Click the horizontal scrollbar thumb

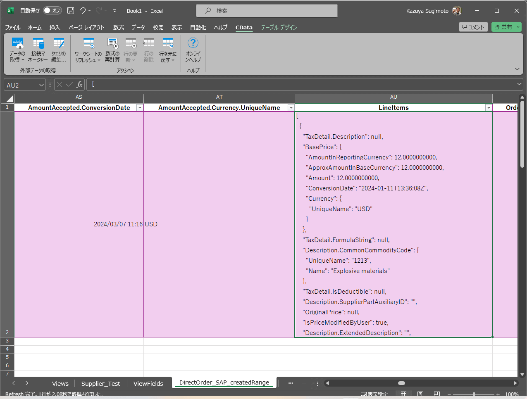pos(401,383)
